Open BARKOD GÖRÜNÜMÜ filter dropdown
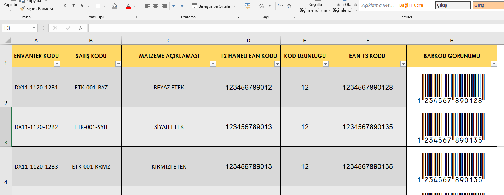504x195 pixels. (494, 64)
